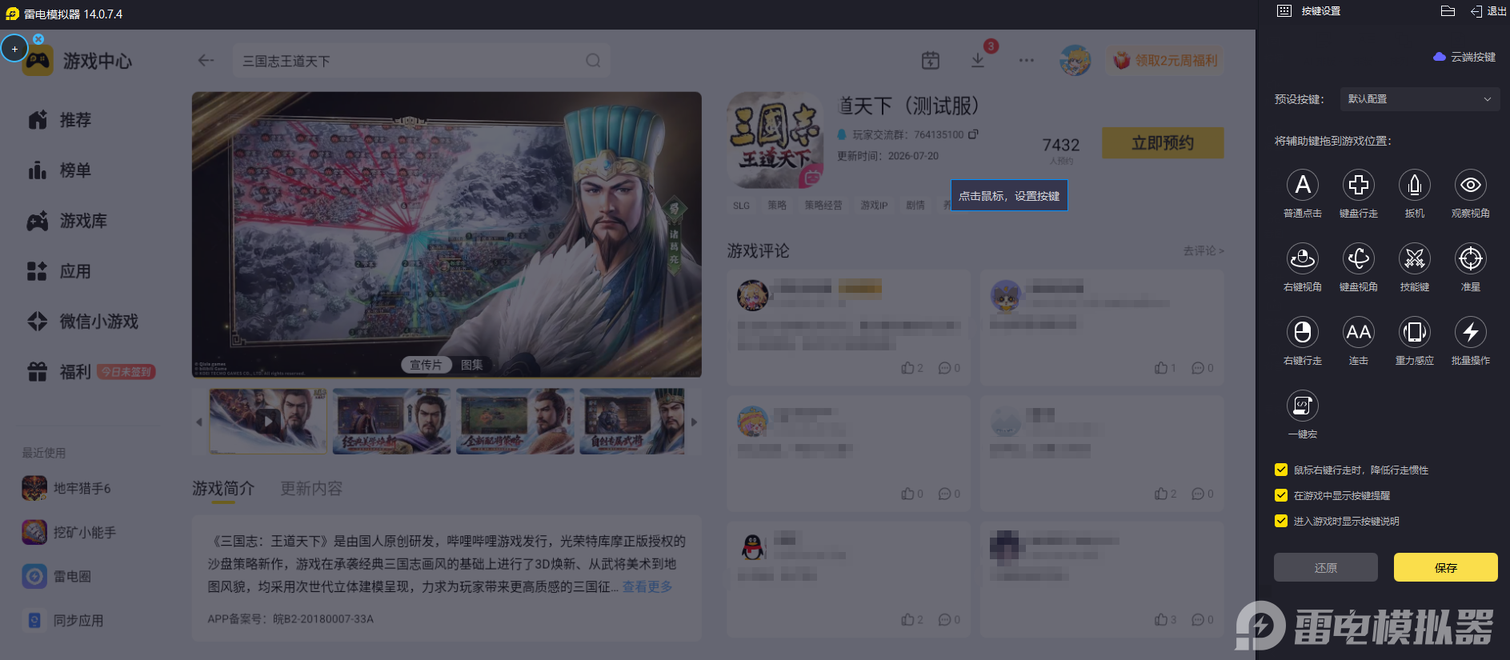The height and width of the screenshot is (660, 1510).
Task: Exit key settings via 退出 icon
Action: [x=1488, y=11]
